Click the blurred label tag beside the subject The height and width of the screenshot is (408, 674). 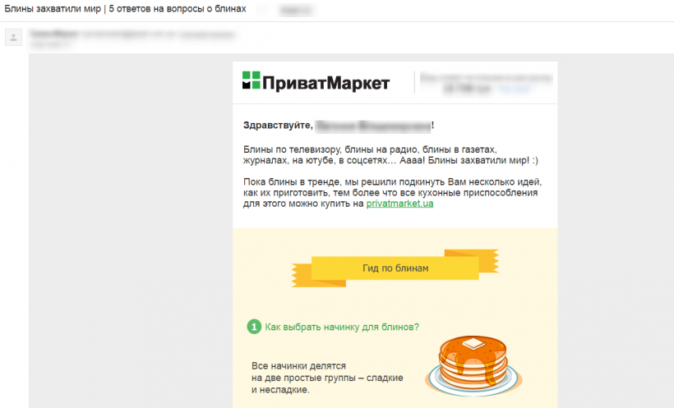click(296, 10)
